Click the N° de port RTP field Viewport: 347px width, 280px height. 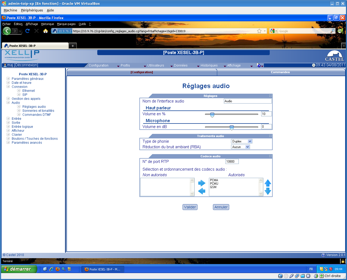(232, 162)
